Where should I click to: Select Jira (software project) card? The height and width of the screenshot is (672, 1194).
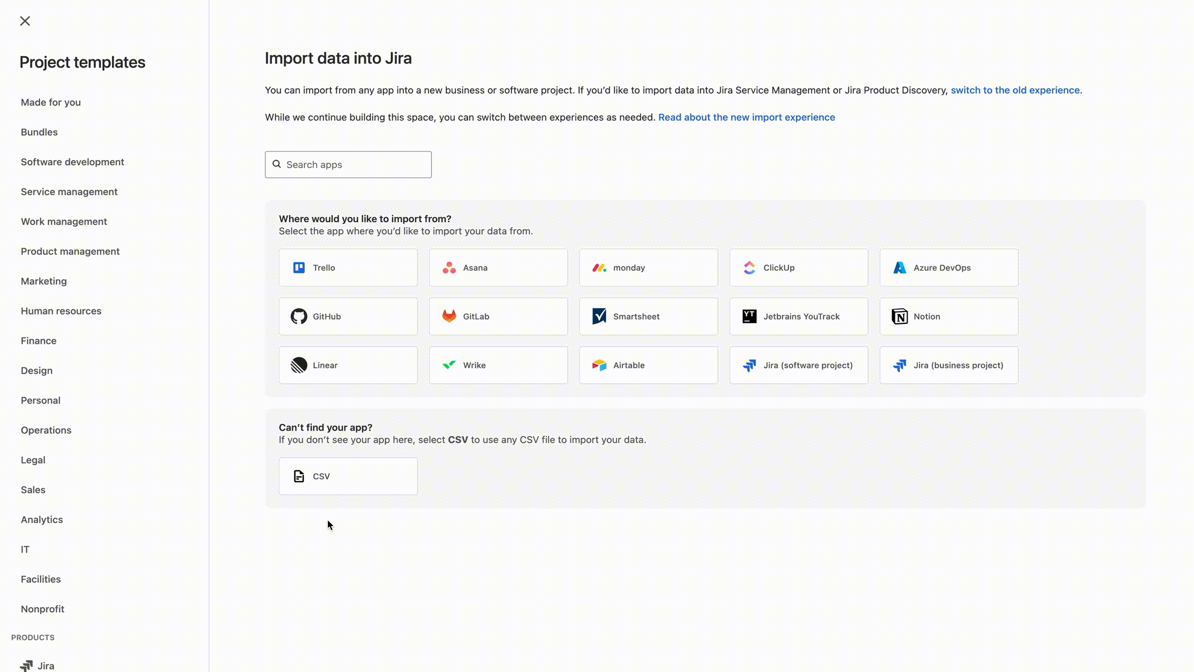[799, 365]
